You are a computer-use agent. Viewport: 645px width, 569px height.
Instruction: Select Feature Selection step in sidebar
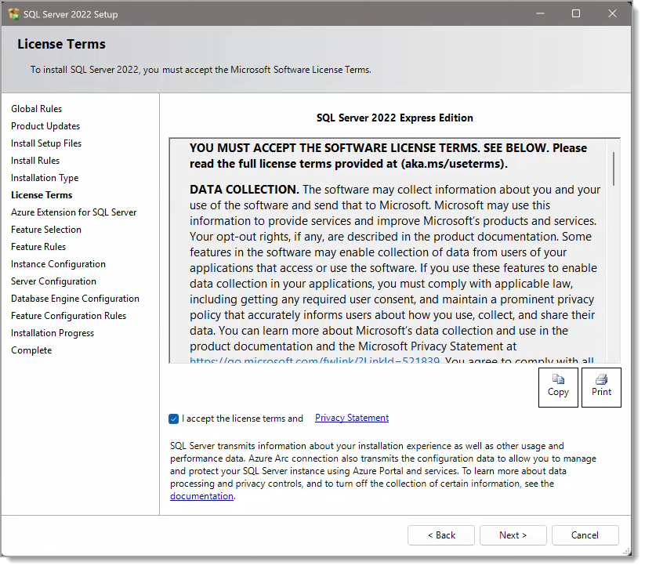pos(46,230)
